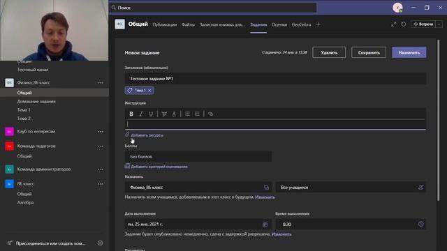Expand the Встреча button dropdown arrow
Screen dimensions: 447x251
click(x=439, y=24)
